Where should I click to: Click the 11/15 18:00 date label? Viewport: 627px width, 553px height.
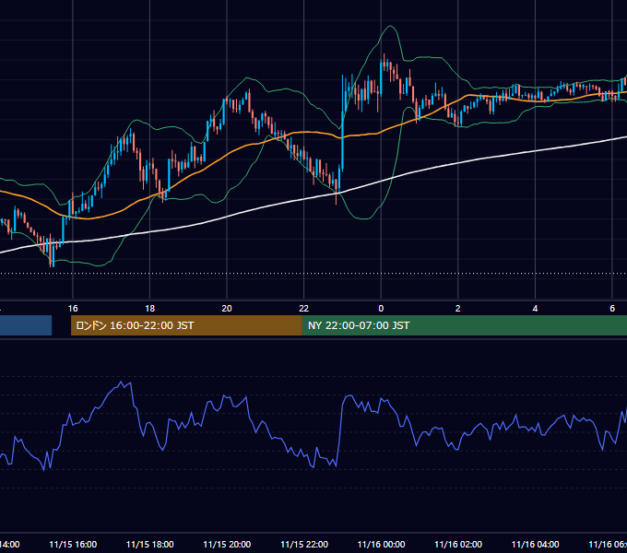coord(150,545)
